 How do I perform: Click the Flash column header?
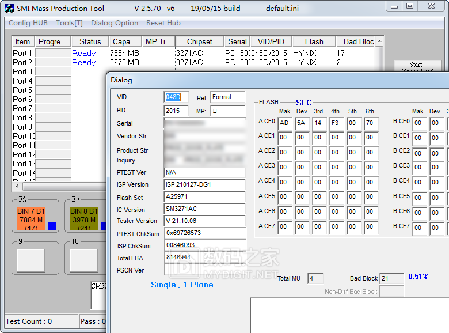(x=314, y=41)
